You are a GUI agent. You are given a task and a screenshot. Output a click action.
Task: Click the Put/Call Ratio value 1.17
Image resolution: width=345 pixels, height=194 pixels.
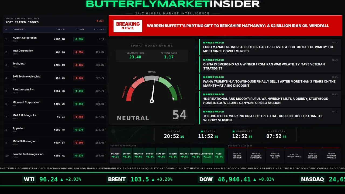tap(169, 57)
